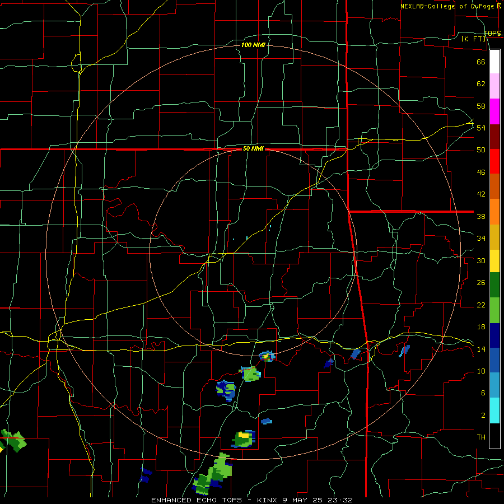Click the "50 NMI" range ring label
The height and width of the screenshot is (504, 504).
(x=253, y=148)
